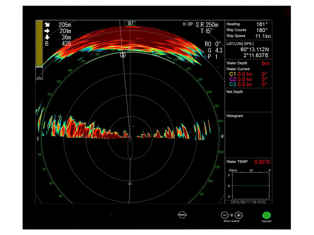Click the yellow C1 water current label
Viewport: 314px width, 235px height.
(233, 74)
